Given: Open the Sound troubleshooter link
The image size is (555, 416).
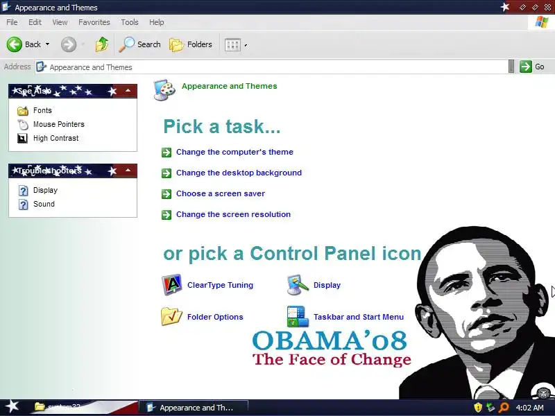Looking at the screenshot, I should [44, 204].
